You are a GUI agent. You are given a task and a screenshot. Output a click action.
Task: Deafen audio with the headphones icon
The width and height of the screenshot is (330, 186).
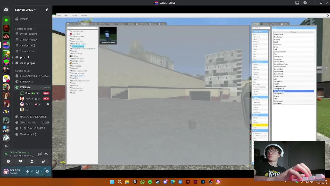point(37,171)
